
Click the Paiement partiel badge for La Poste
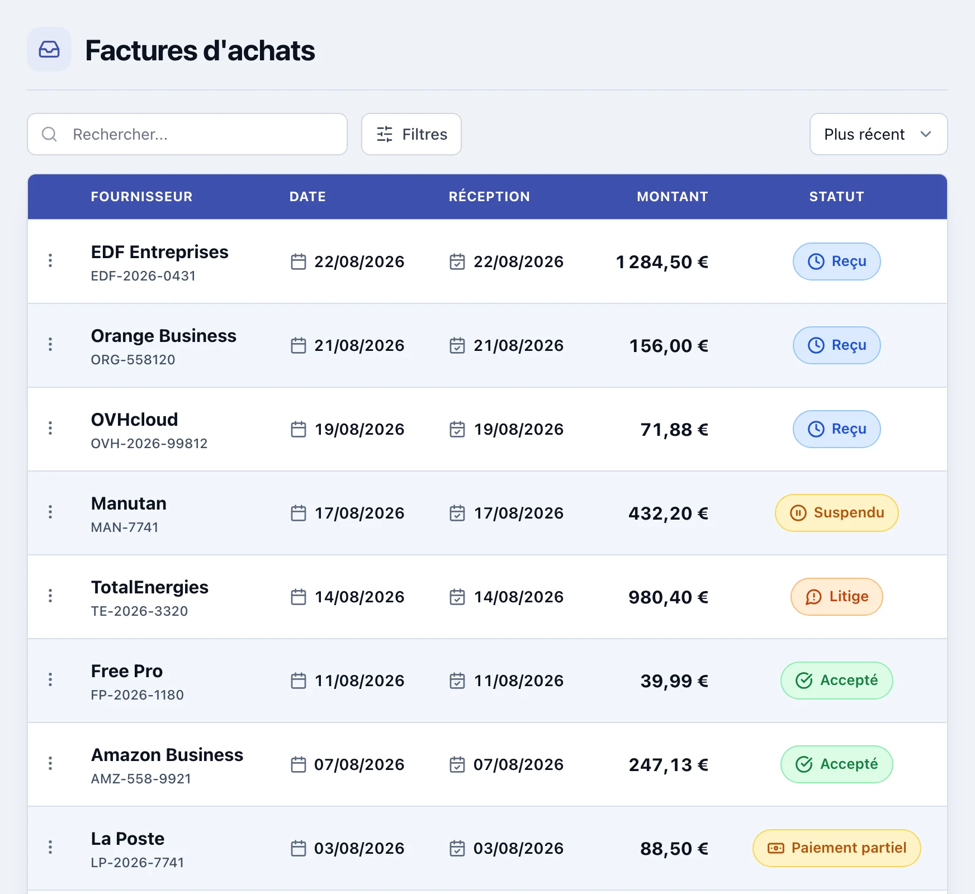tap(837, 848)
